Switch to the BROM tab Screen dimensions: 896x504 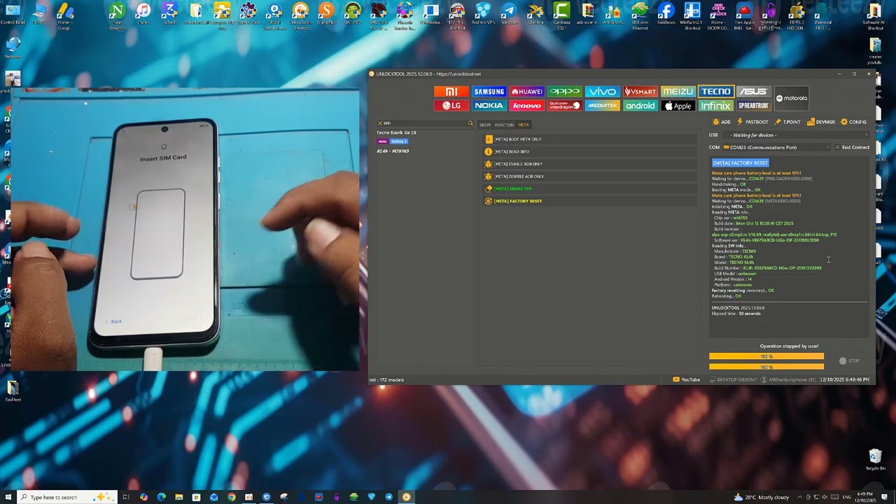click(485, 125)
